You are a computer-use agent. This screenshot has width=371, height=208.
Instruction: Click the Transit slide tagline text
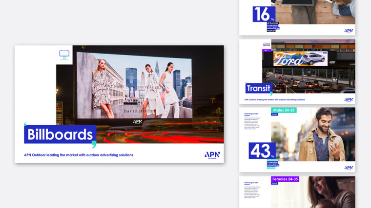[274, 99]
